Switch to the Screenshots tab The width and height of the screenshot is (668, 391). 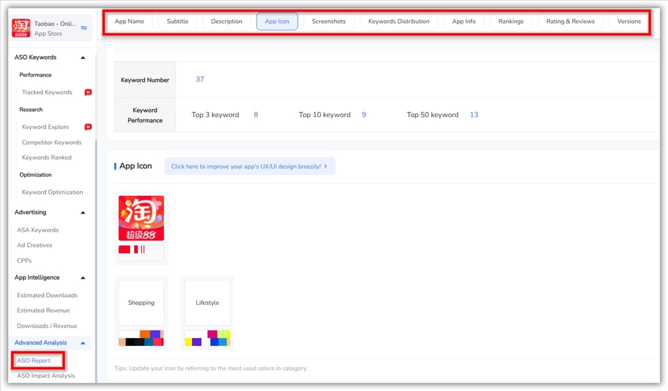(x=329, y=22)
